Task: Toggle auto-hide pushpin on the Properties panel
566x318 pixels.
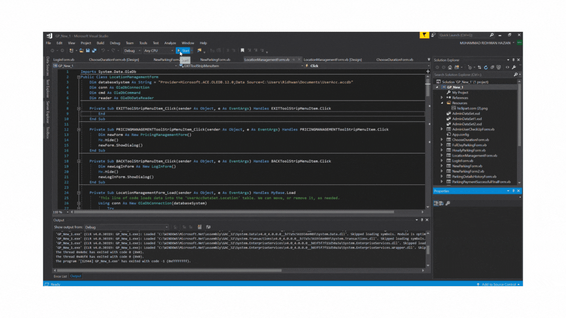Action: coord(513,191)
